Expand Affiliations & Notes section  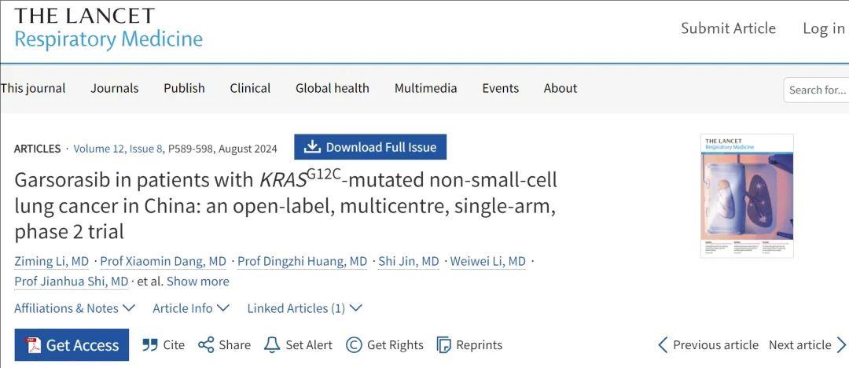[x=75, y=308]
